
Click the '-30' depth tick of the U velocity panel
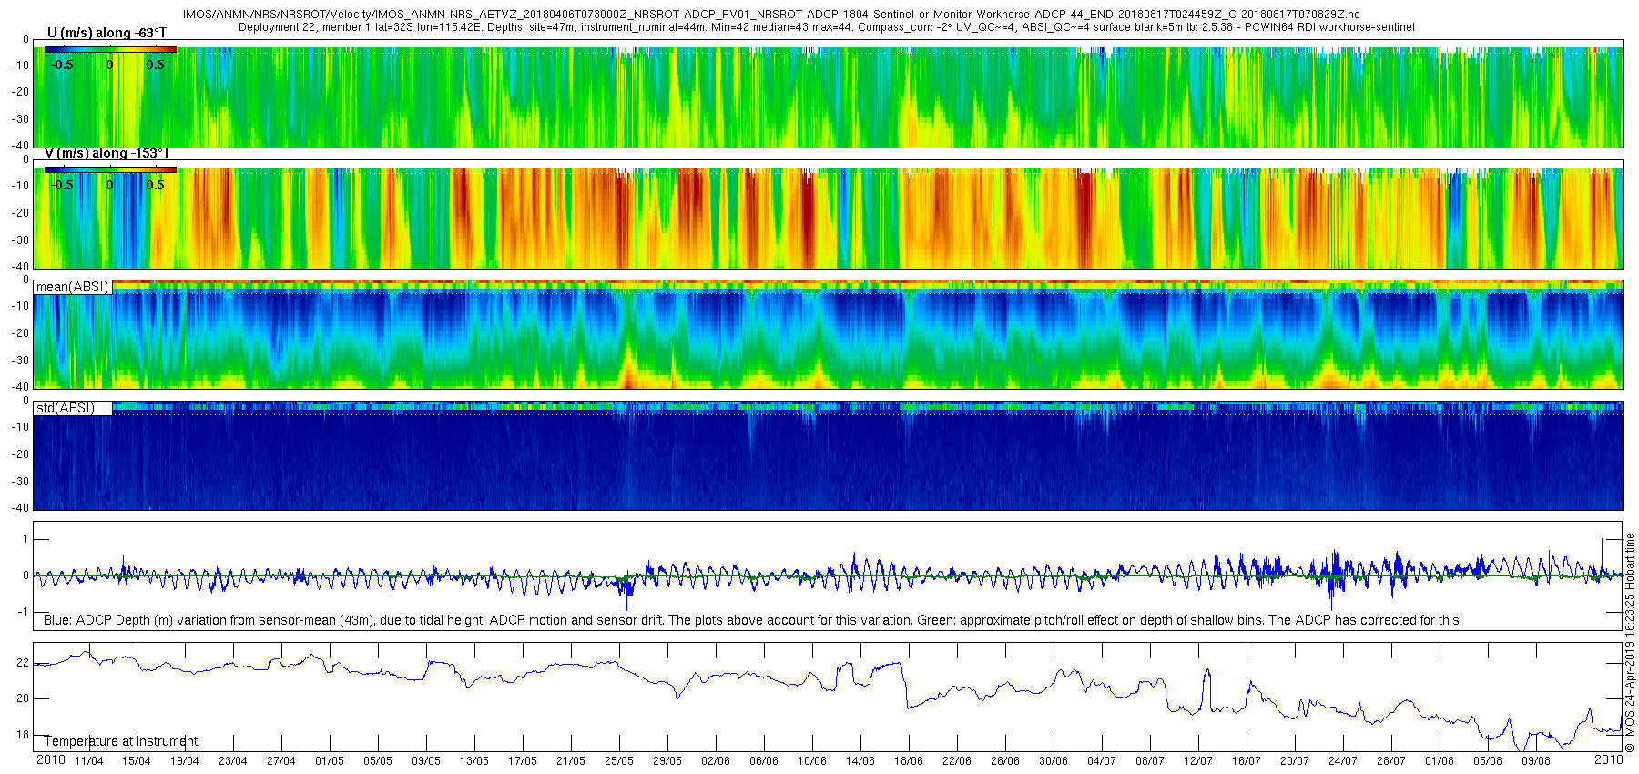tap(20, 119)
